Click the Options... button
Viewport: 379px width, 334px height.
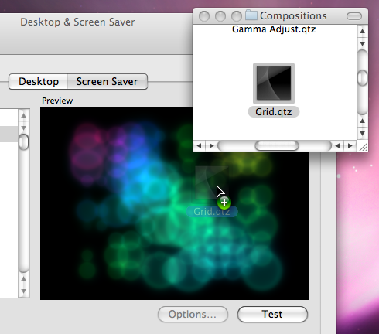click(193, 314)
